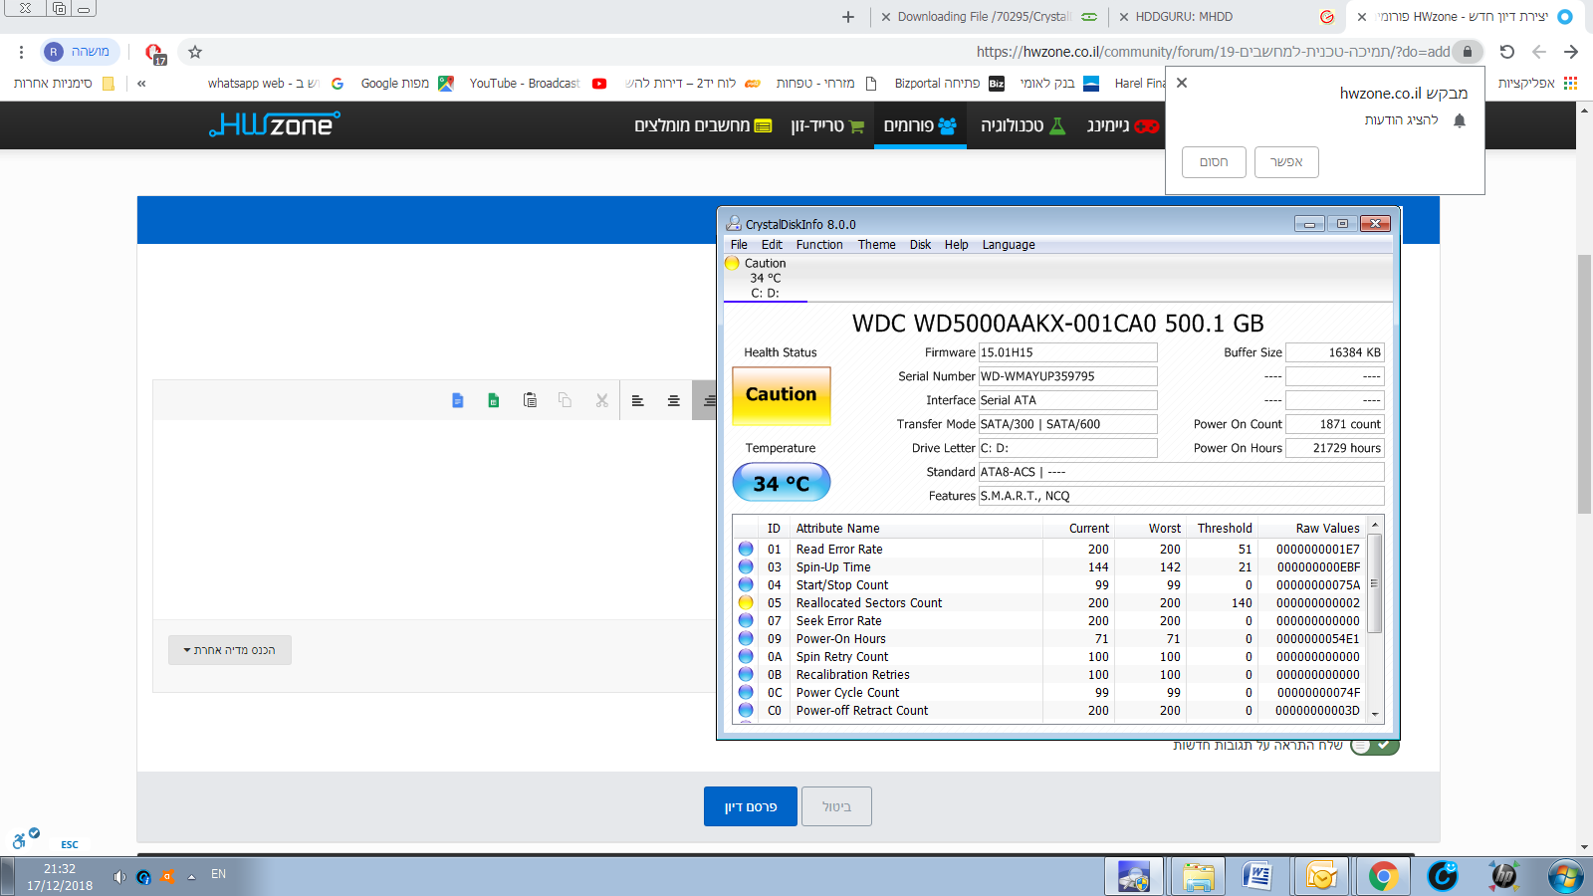Open the file explorer icon in taskbar
Viewport: 1593px width, 896px height.
[x=1198, y=876]
